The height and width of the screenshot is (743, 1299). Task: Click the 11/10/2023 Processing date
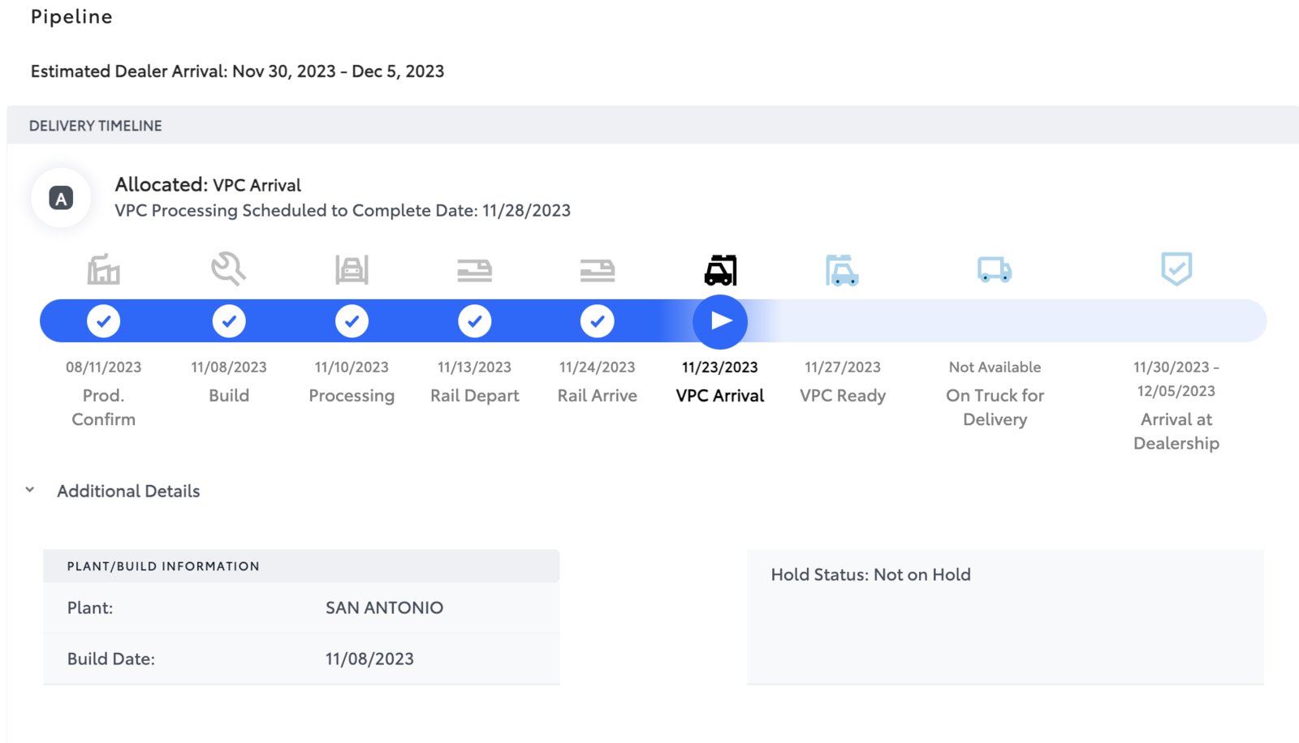point(352,367)
